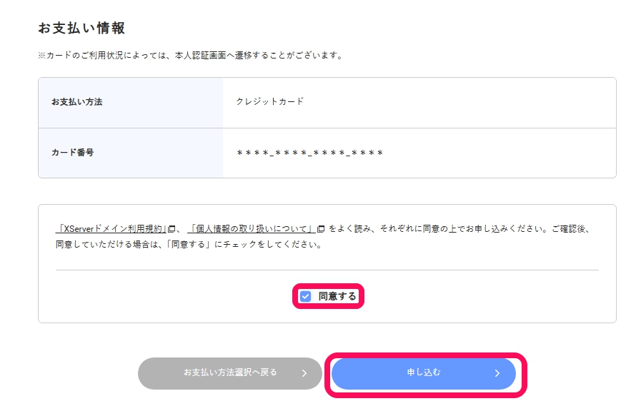Click お支払い方法選択へ戻る to go back
The height and width of the screenshot is (411, 641).
point(230,373)
